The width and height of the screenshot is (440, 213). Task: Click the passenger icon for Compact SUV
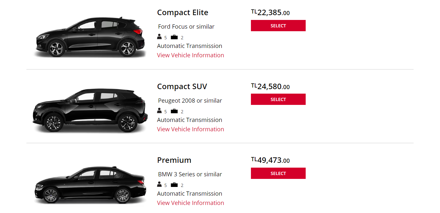(x=159, y=111)
